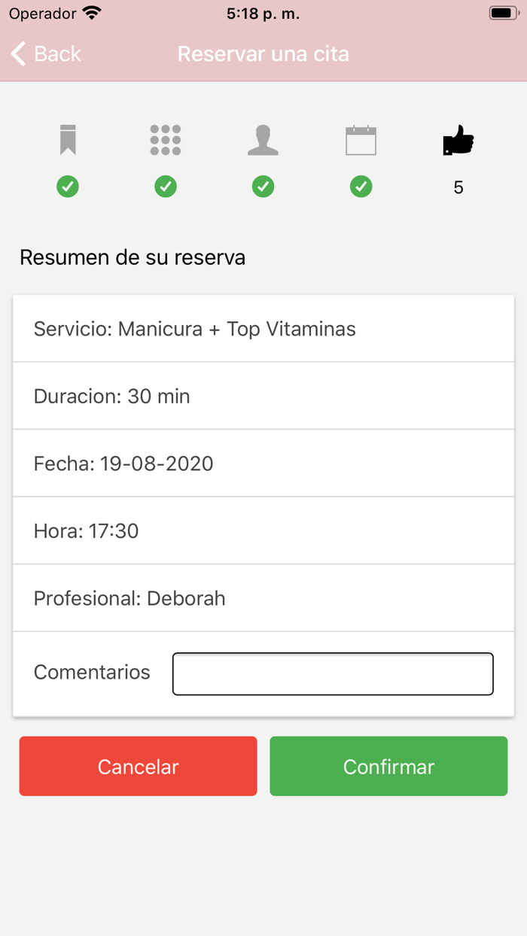Tap the bookmark service step icon
Image resolution: width=527 pixels, height=936 pixels.
[x=68, y=140]
